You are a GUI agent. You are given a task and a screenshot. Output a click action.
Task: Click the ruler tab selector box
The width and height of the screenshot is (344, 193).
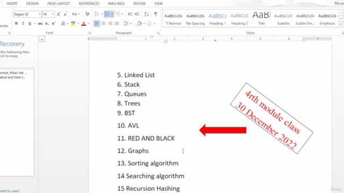[42, 39]
